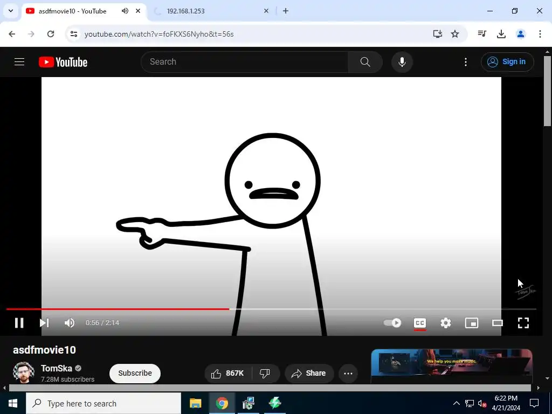This screenshot has height=414, width=552.
Task: Search with your voice microphone
Action: [402, 62]
